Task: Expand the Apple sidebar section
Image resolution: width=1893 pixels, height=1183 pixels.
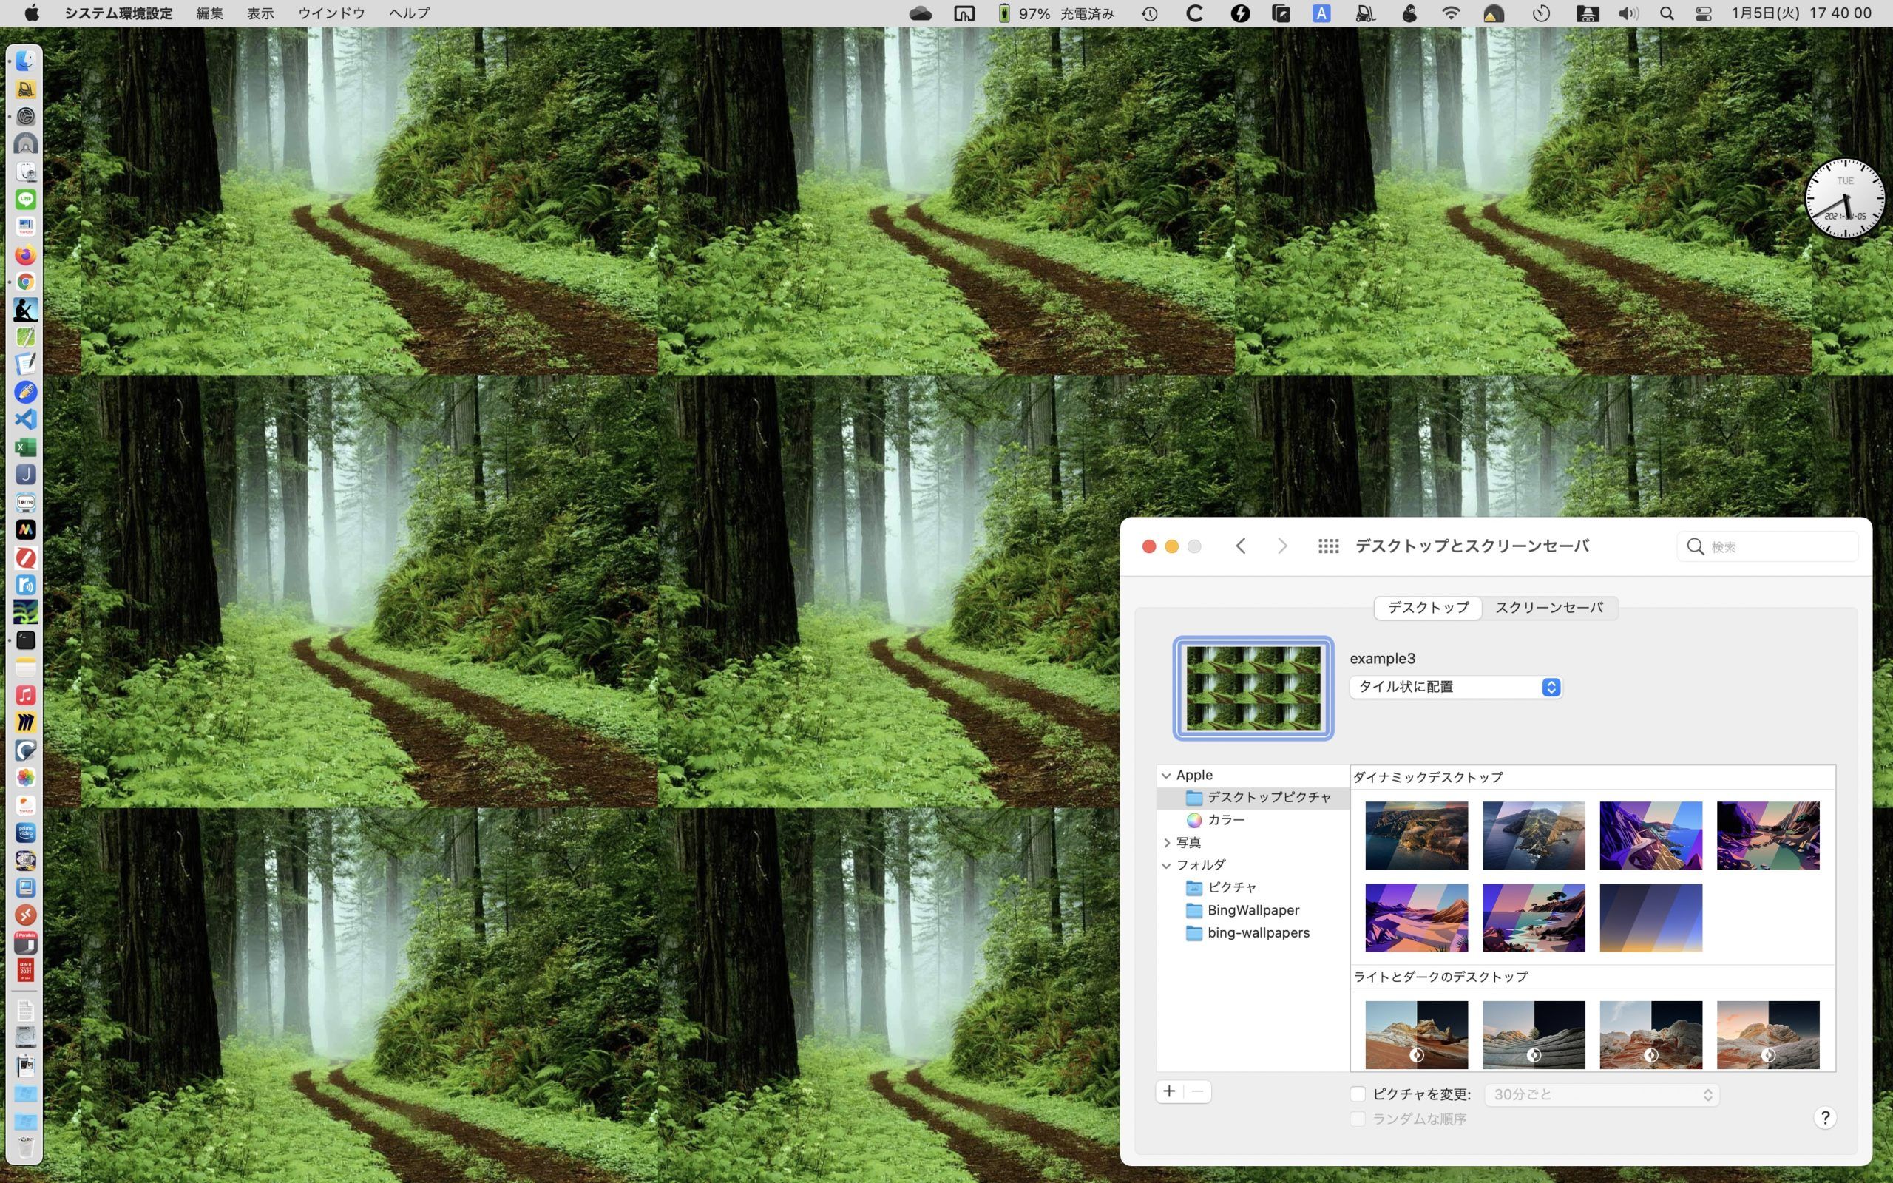Action: [1167, 774]
